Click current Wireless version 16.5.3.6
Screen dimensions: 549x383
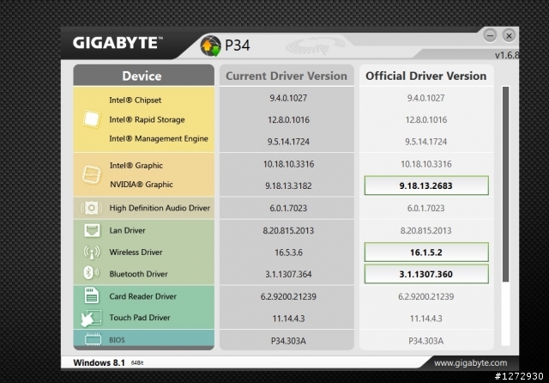click(x=288, y=252)
